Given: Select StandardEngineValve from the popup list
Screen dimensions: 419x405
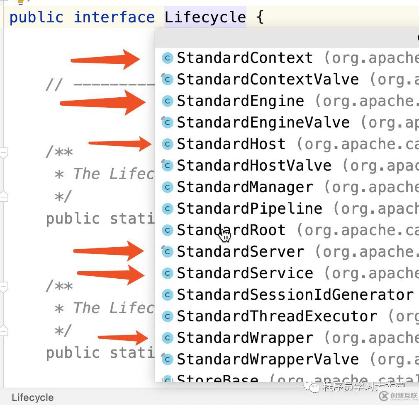Looking at the screenshot, I should 263,123.
